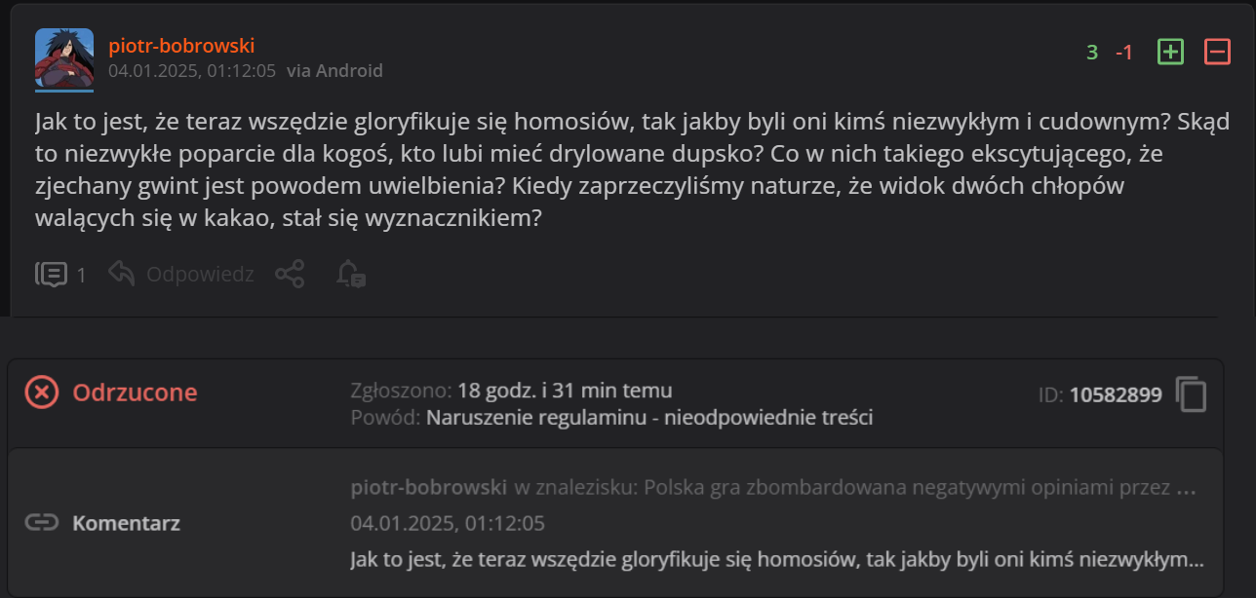Click the chain link icon beside Komentarz
Screen dimensions: 1256x598
42,523
